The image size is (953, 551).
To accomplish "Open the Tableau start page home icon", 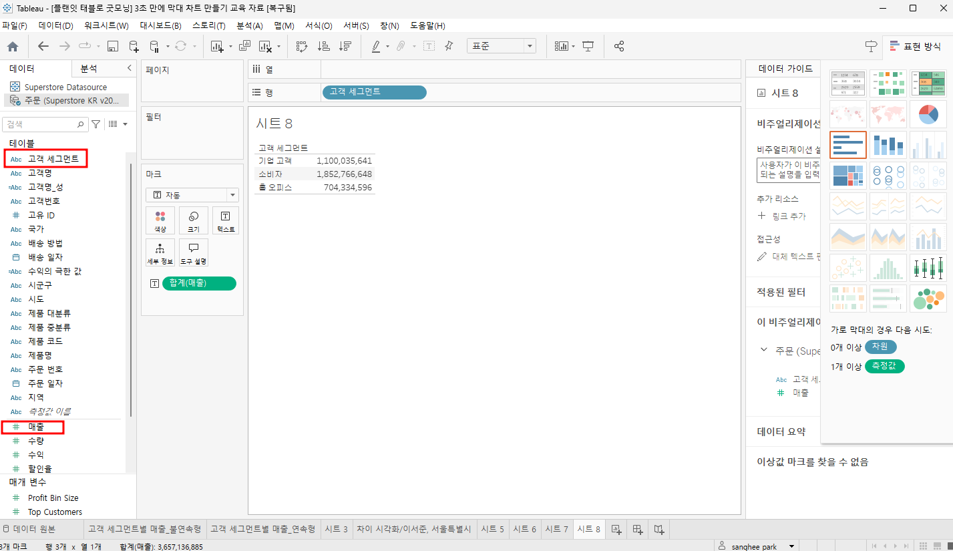I will 13,46.
